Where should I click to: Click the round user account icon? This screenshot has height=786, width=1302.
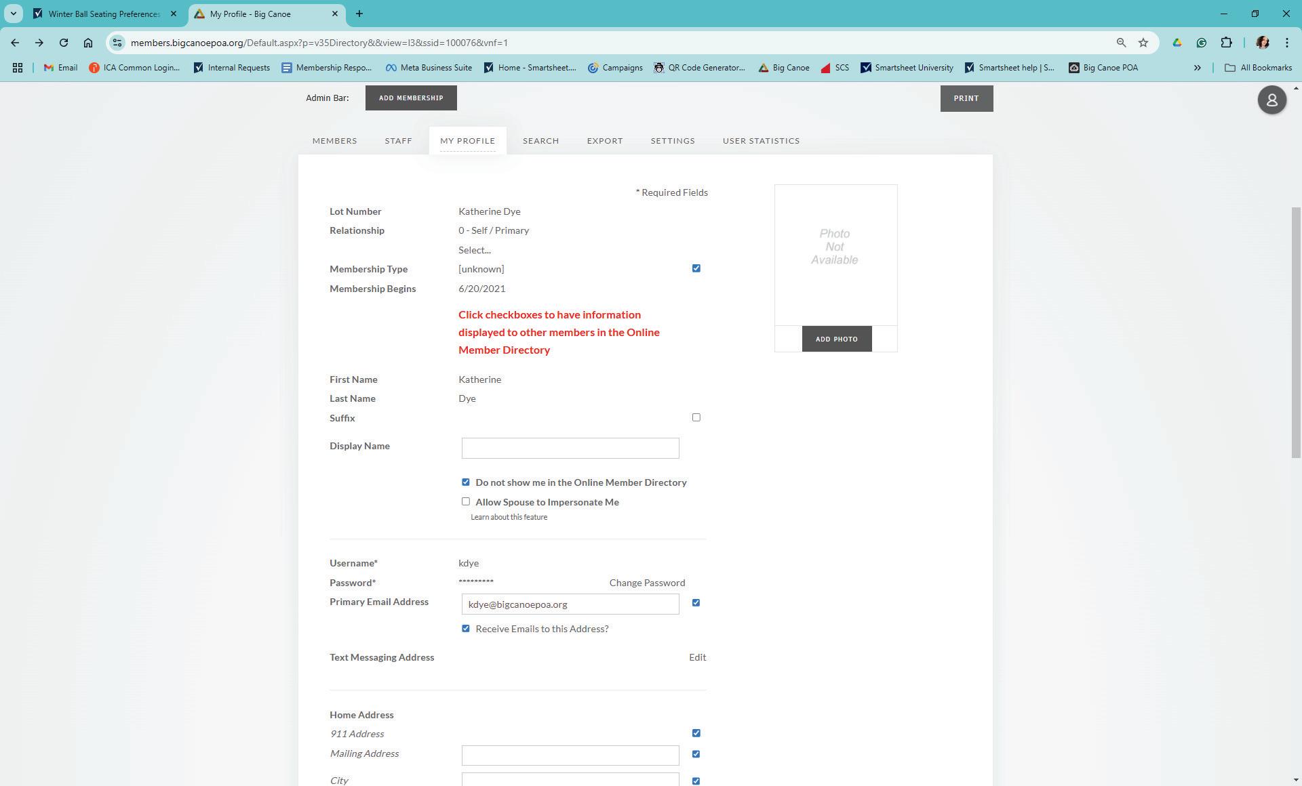click(x=1271, y=100)
